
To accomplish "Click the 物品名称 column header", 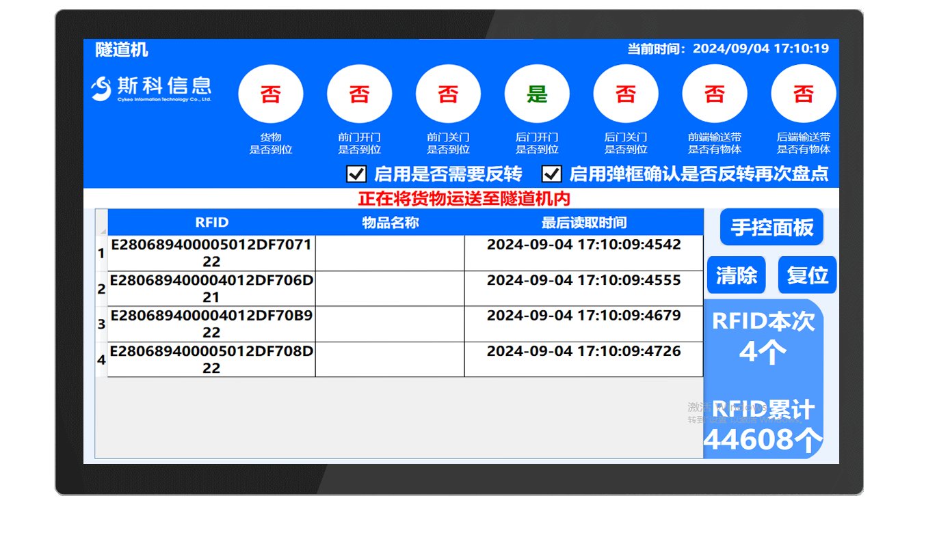I will coord(390,221).
